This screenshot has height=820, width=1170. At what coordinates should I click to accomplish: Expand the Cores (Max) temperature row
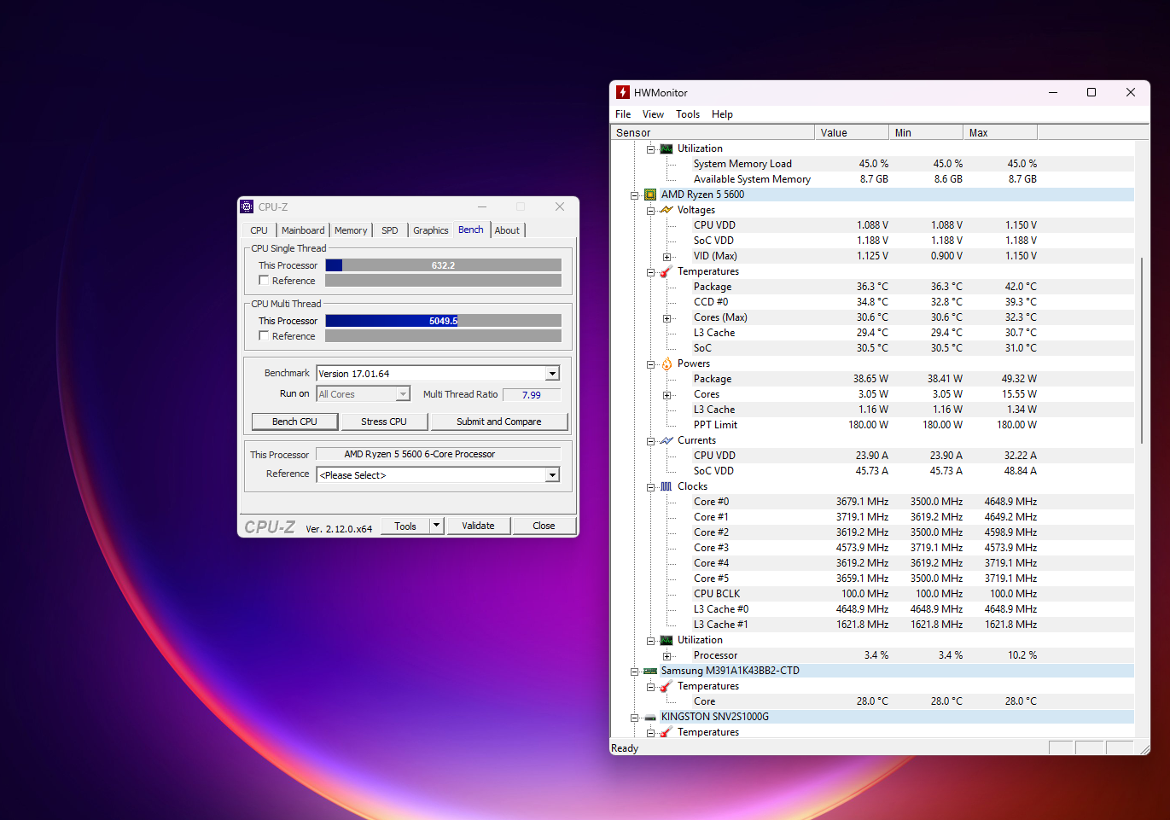tap(666, 318)
